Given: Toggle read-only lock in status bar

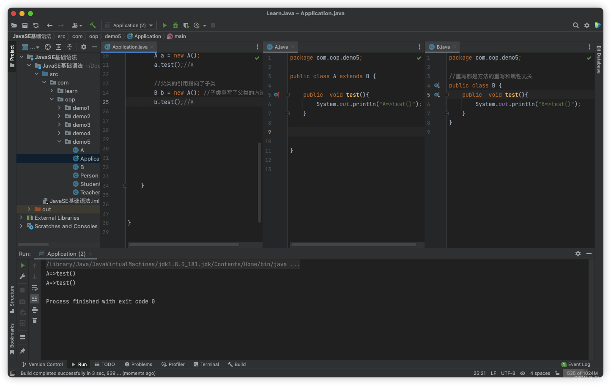Looking at the screenshot, I should coord(557,373).
